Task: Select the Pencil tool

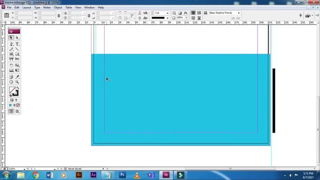Action: [x=11, y=49]
